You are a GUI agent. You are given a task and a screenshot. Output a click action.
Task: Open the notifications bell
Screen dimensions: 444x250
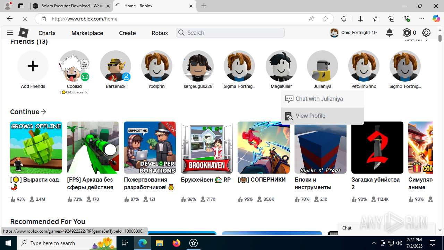[390, 33]
